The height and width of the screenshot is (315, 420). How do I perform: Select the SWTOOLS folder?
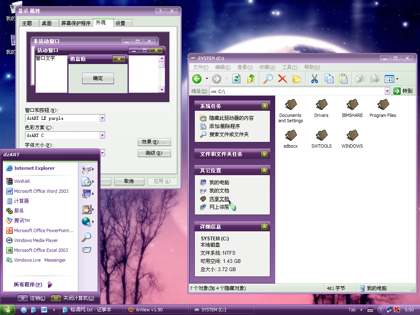(x=322, y=139)
